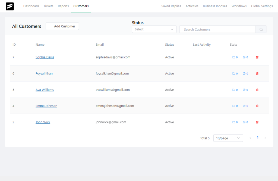Image resolution: width=278 pixels, height=181 pixels.
Task: Delete customer Sophia Davis via trash icon
Action: (257, 57)
